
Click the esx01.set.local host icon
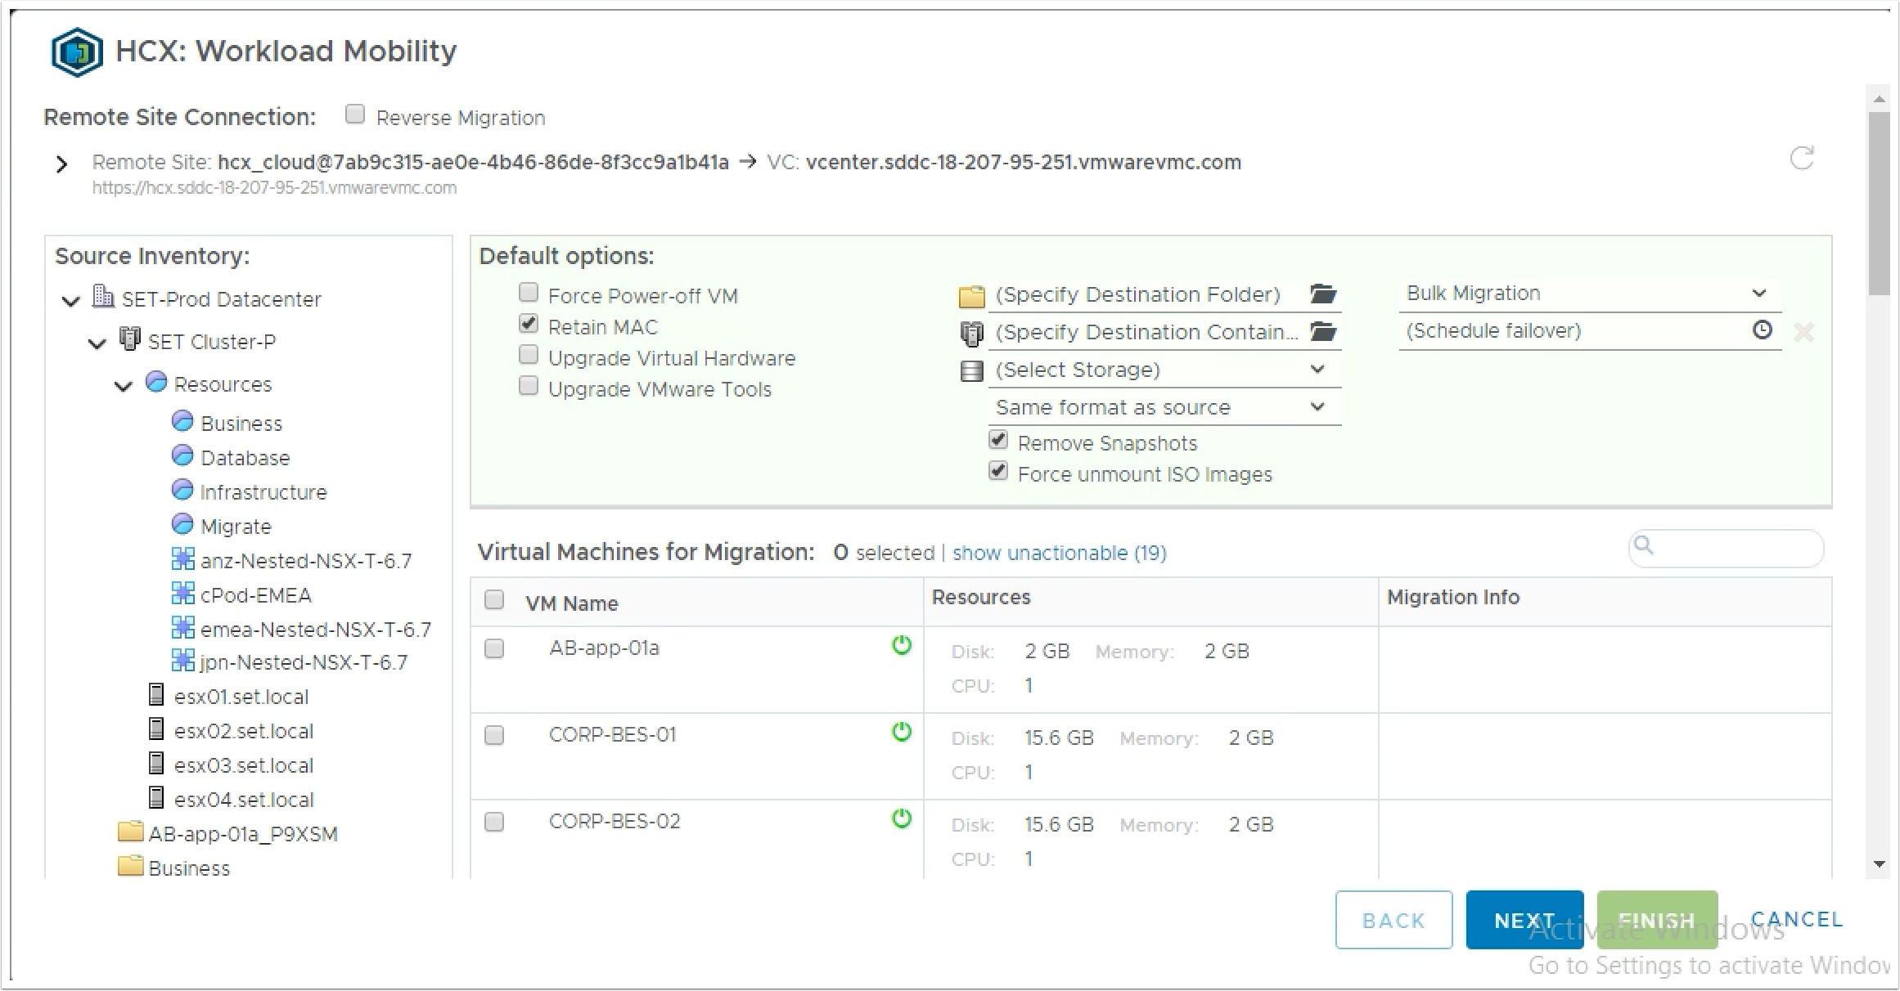point(156,695)
